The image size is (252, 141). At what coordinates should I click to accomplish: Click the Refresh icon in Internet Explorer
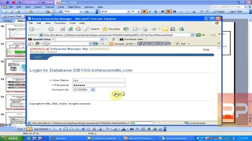click(70, 29)
